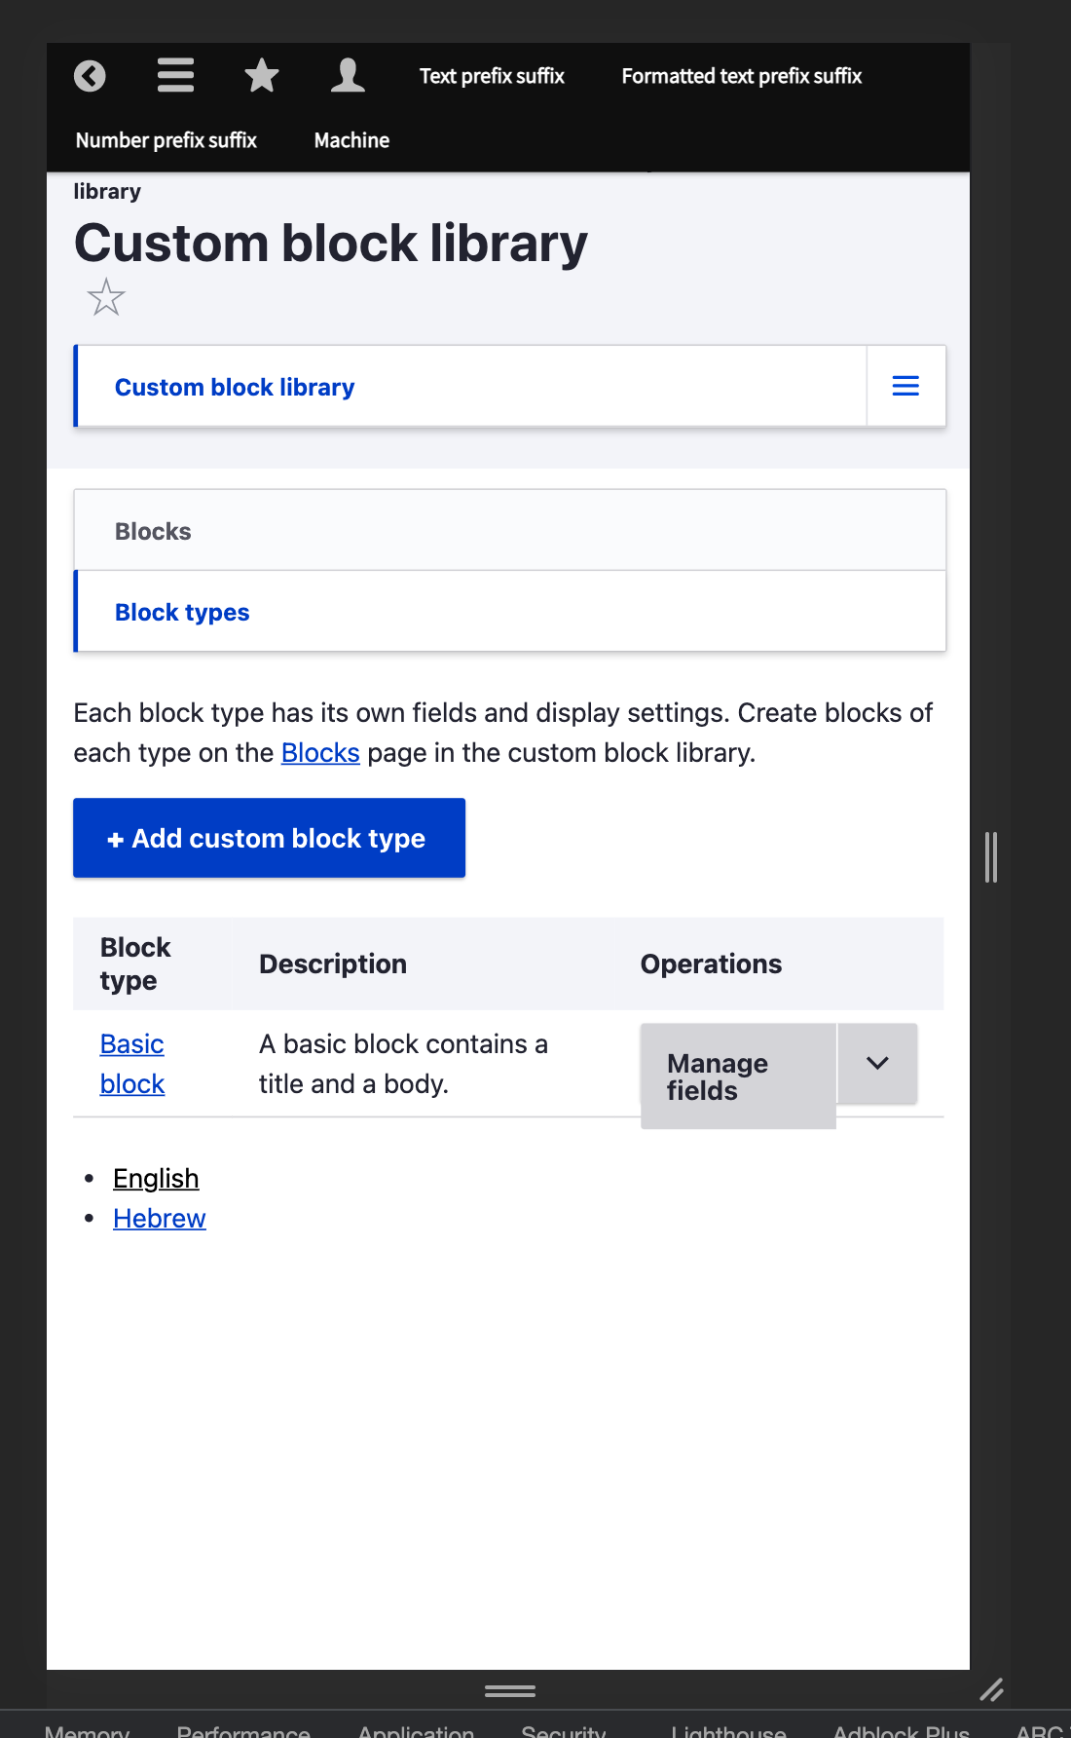The height and width of the screenshot is (1738, 1071).
Task: Open the Shortcuts star icon in toolbar
Action: (x=262, y=76)
